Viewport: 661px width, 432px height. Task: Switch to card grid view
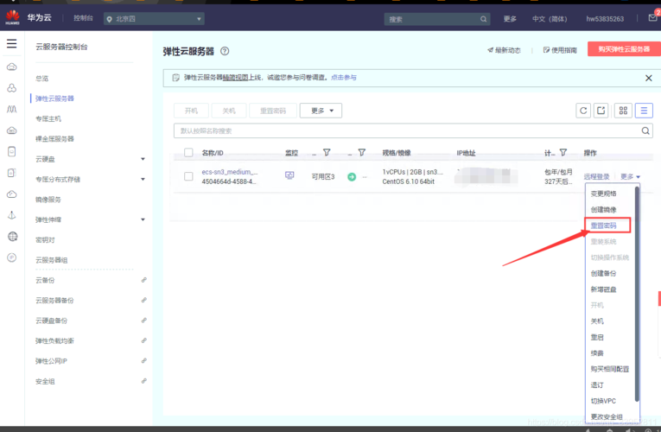pos(623,111)
